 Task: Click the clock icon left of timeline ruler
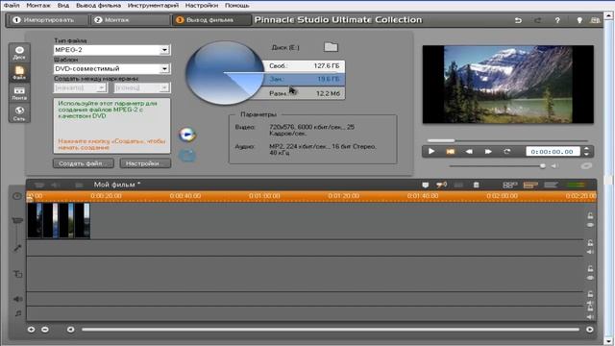point(17,196)
